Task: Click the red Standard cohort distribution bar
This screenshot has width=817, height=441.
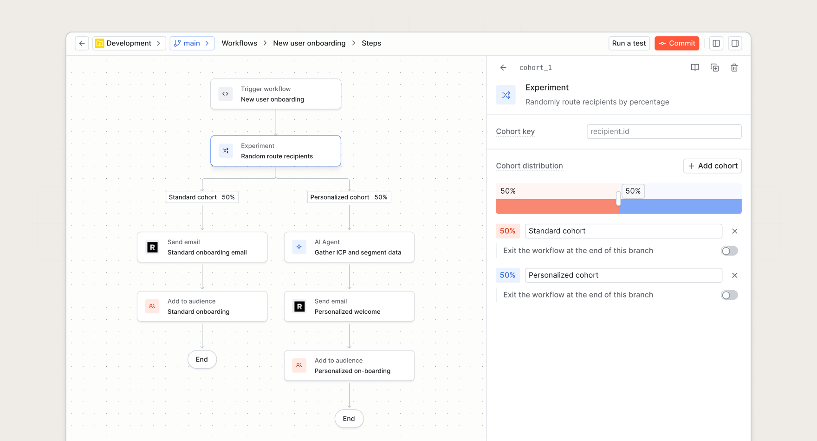Action: click(x=557, y=207)
